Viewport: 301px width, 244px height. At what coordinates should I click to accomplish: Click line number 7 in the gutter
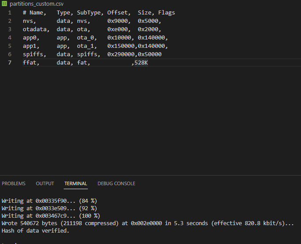point(10,63)
